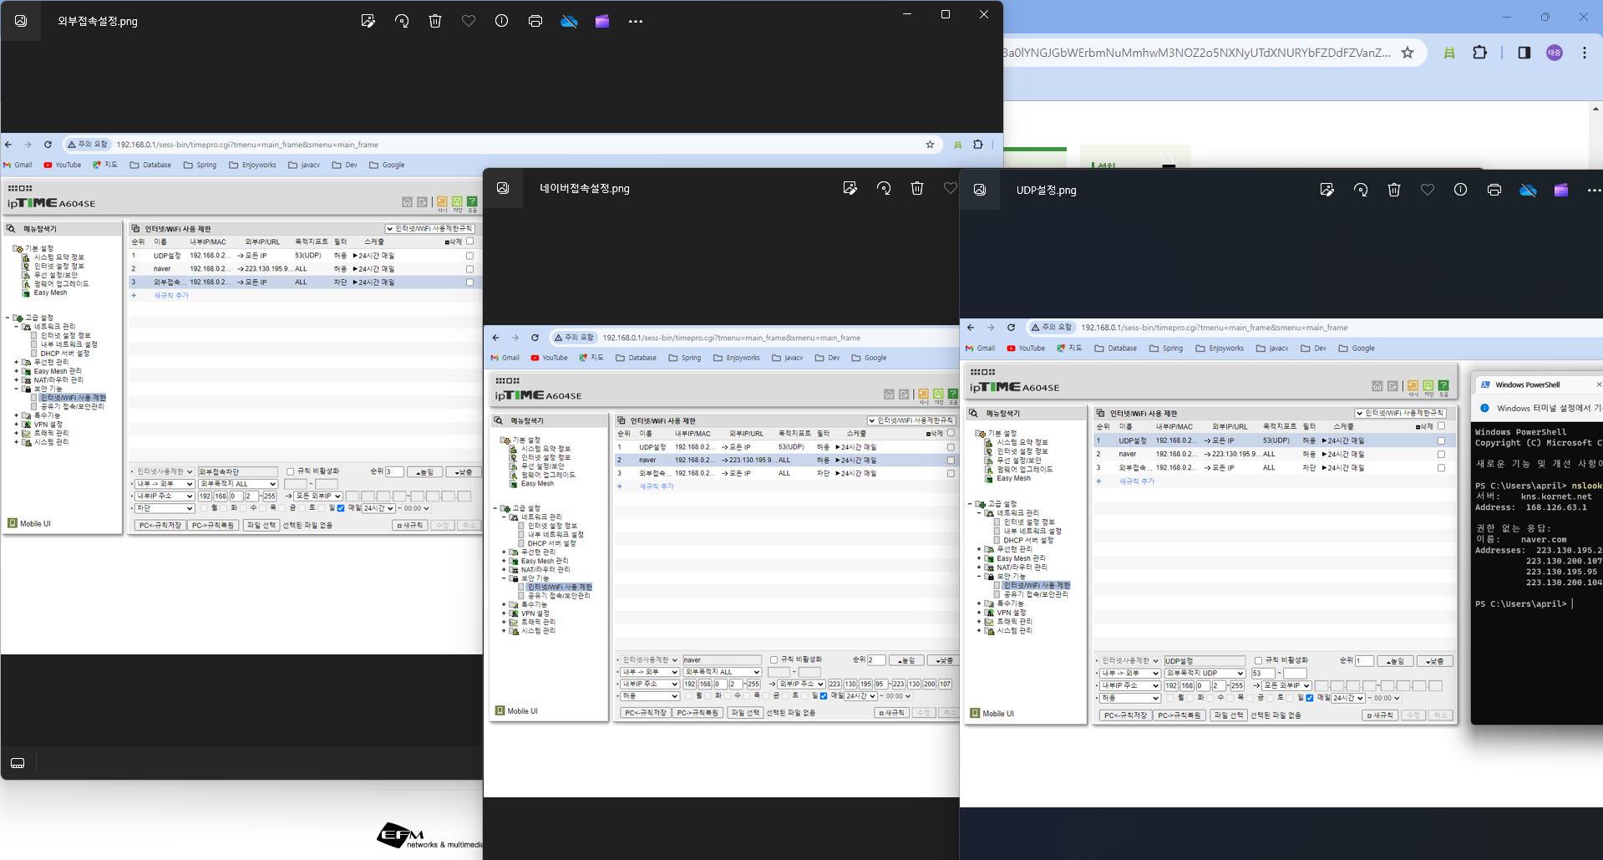
Task: Click port field showing 53 in UDP설정 image
Action: (1262, 673)
